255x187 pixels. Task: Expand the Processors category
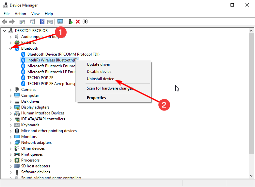coord(11,160)
